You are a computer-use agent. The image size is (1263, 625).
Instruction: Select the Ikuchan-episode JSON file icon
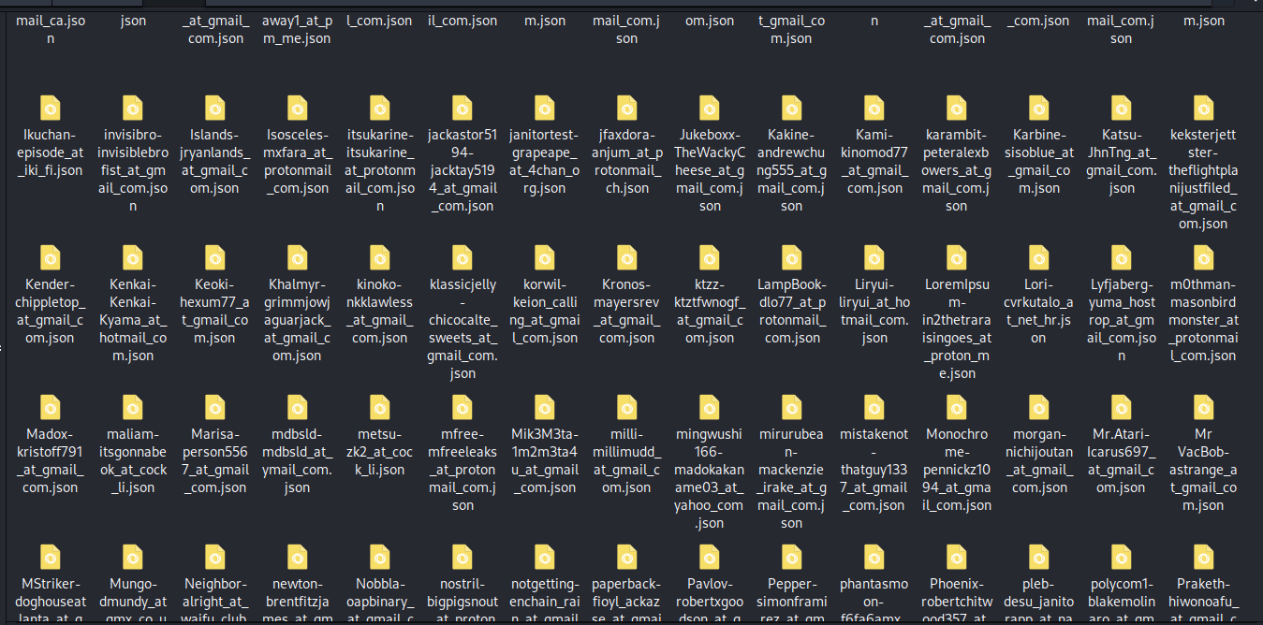click(51, 109)
